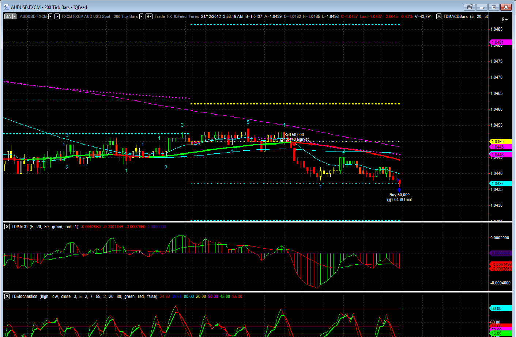Click the wave count 4 label below the green average

[x=232, y=151]
